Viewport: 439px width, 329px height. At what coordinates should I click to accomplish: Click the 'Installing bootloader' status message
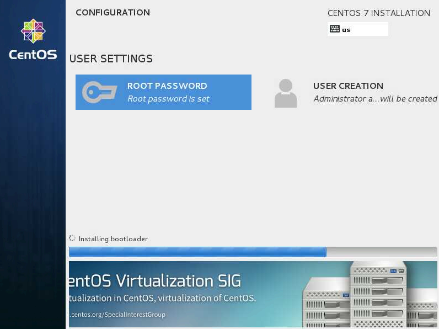click(x=113, y=239)
